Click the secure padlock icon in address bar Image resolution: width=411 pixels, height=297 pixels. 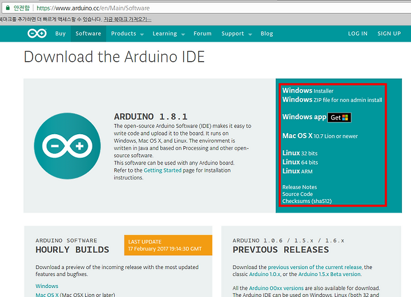(x=8, y=8)
